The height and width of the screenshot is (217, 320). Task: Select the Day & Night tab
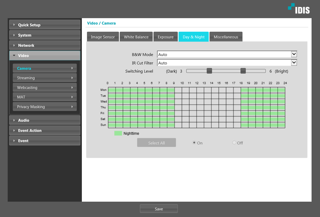[194, 37]
